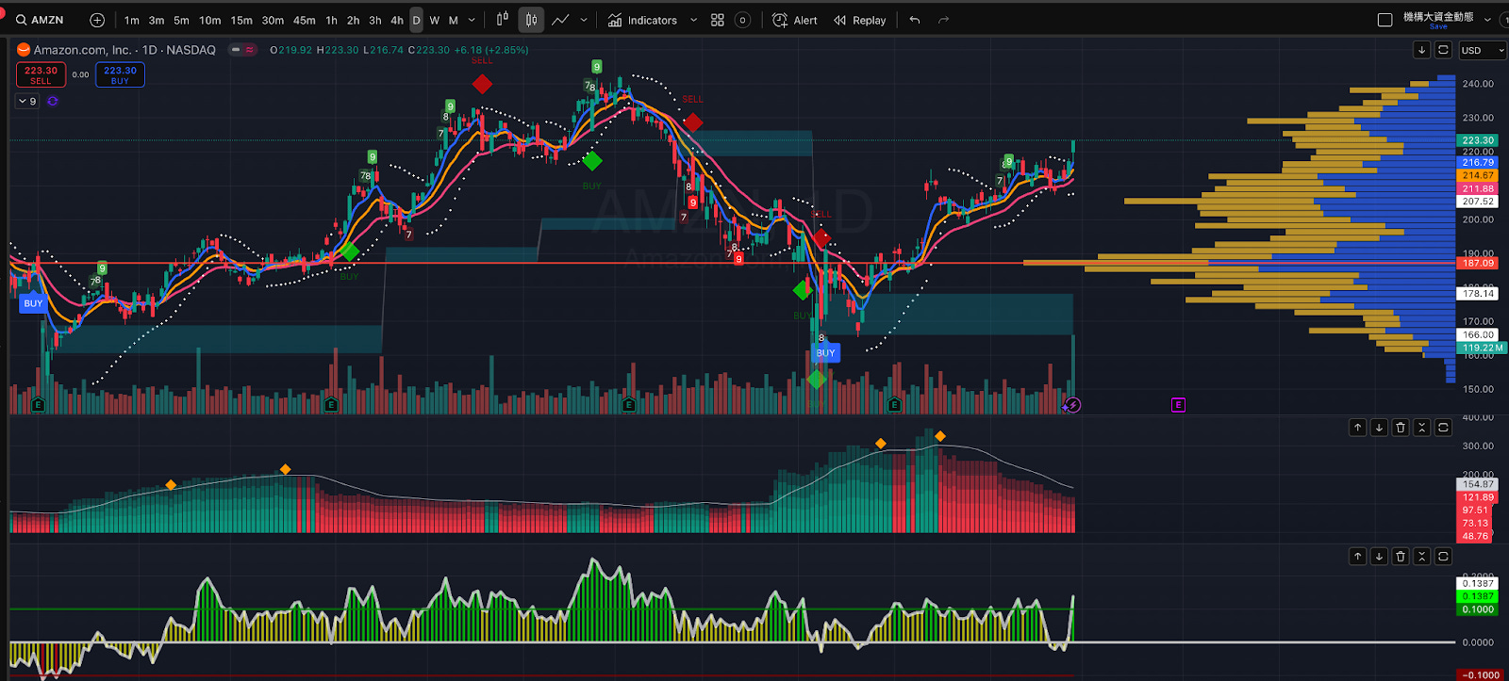The height and width of the screenshot is (681, 1509).
Task: Move bottom oscillator pane up
Action: pos(1357,557)
